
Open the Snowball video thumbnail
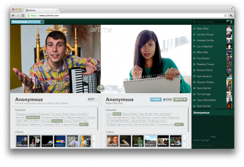coord(125,141)
